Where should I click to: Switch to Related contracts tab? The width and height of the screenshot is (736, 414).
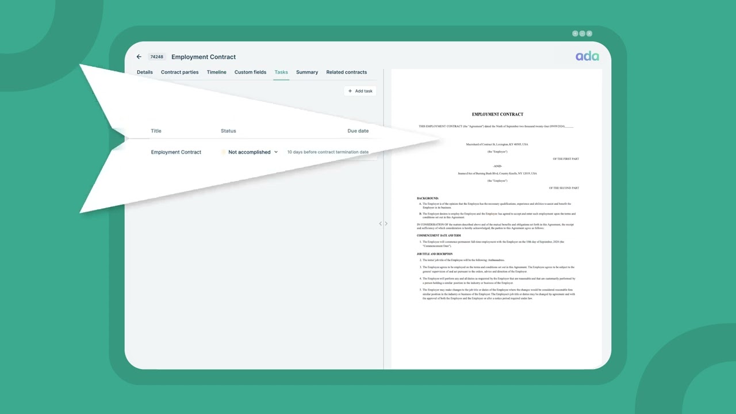pyautogui.click(x=347, y=72)
